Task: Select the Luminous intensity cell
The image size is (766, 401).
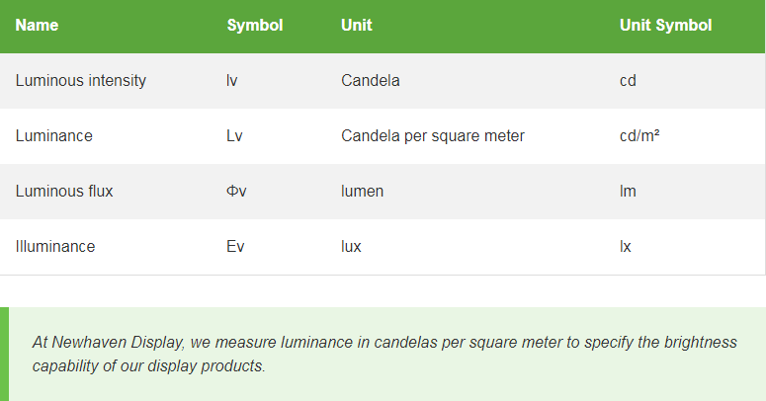Action: [81, 81]
